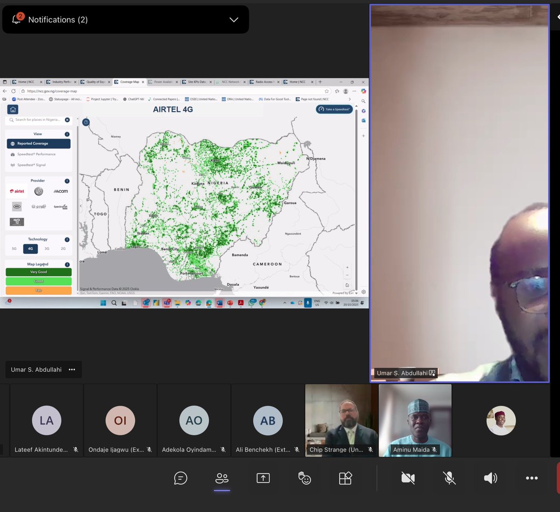Choose the Mcom provider logo
560x512 pixels.
tap(61, 191)
